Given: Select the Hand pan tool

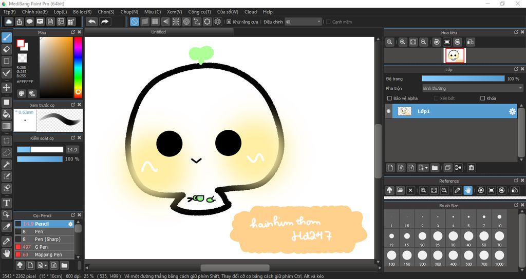Looking at the screenshot, I should click(x=6, y=253).
